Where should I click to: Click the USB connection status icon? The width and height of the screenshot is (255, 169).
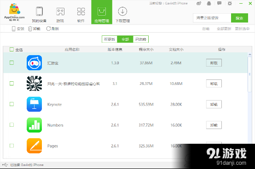(x=5, y=165)
